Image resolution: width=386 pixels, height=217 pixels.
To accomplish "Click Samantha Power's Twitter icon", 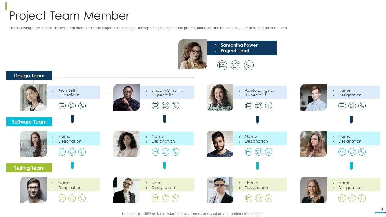I will point(236,65).
